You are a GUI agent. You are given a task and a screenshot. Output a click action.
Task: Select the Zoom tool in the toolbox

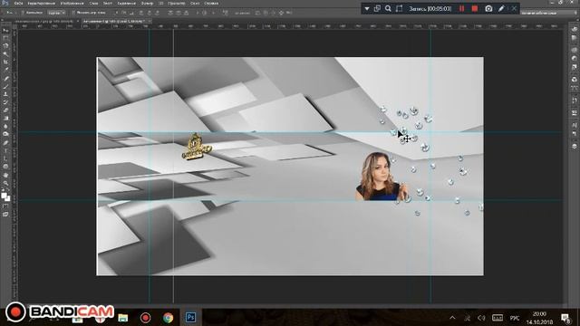click(x=5, y=183)
